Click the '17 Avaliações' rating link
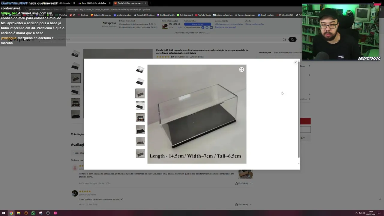 (x=181, y=57)
